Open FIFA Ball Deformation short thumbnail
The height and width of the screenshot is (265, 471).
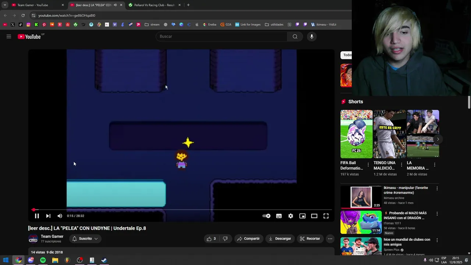click(x=356, y=134)
